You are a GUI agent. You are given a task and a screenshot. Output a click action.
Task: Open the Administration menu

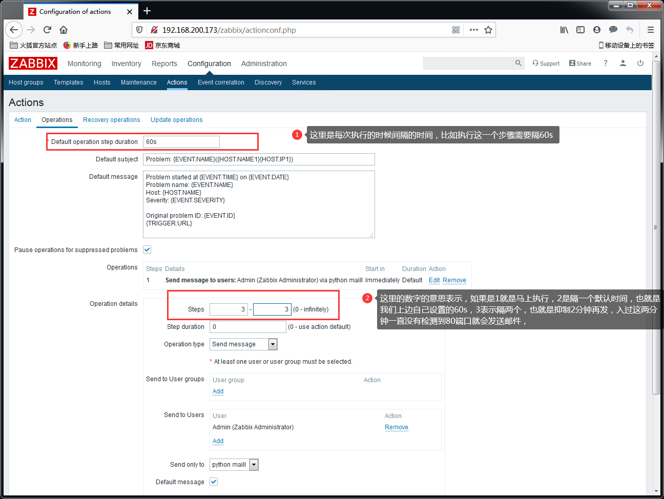264,64
